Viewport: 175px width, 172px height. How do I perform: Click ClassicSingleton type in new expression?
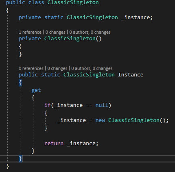pyautogui.click(x=134, y=120)
